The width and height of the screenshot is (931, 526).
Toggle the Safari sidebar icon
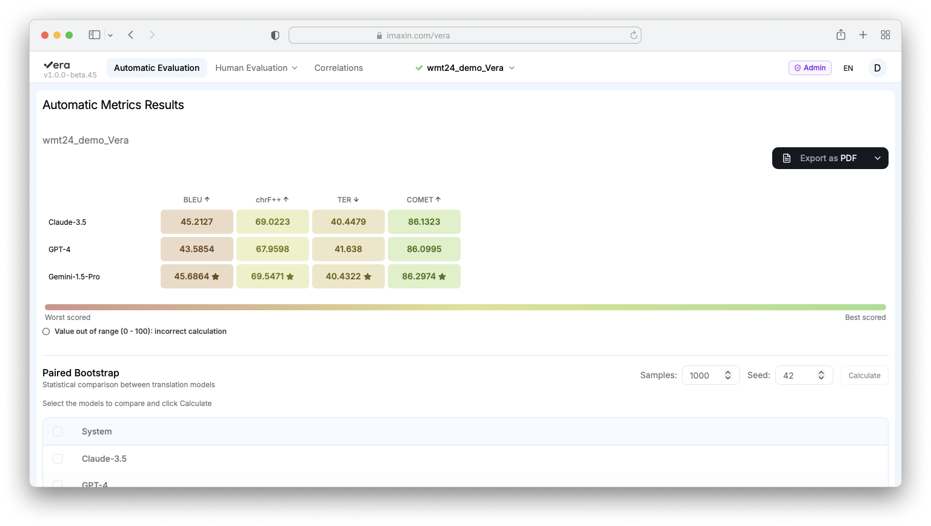tap(95, 35)
